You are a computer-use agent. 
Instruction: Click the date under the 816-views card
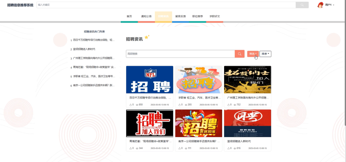pyautogui.click(x=257, y=148)
